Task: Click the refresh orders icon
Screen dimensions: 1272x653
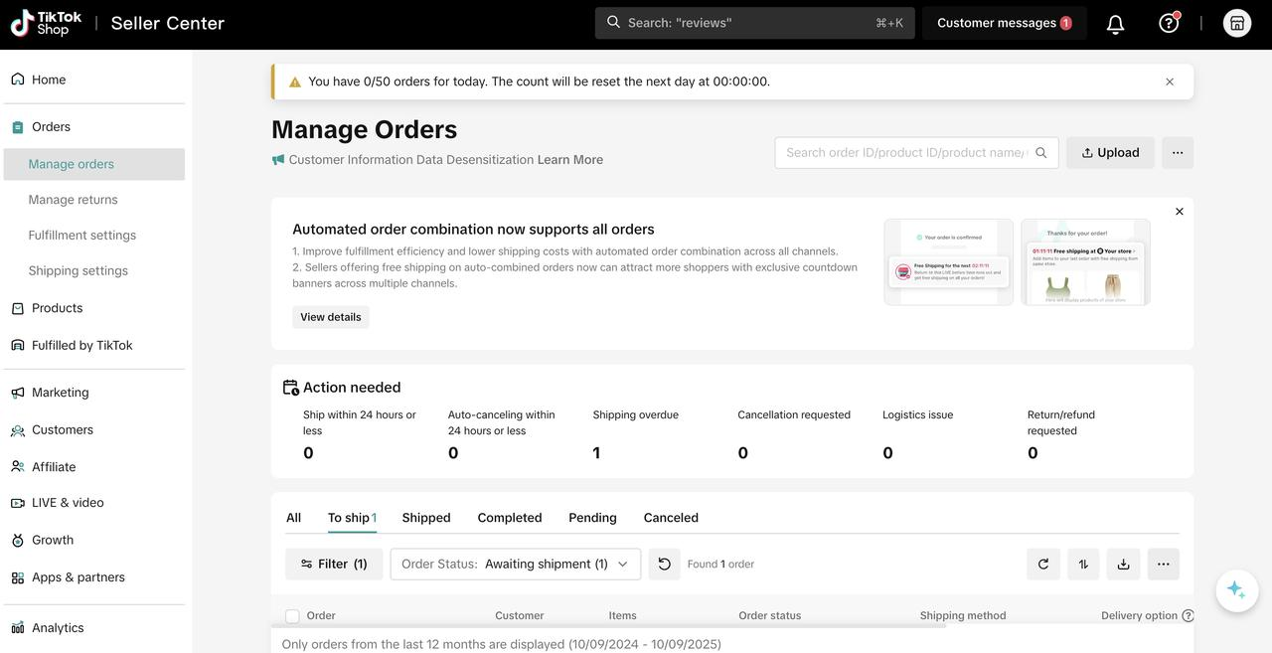Action: pyautogui.click(x=1042, y=565)
